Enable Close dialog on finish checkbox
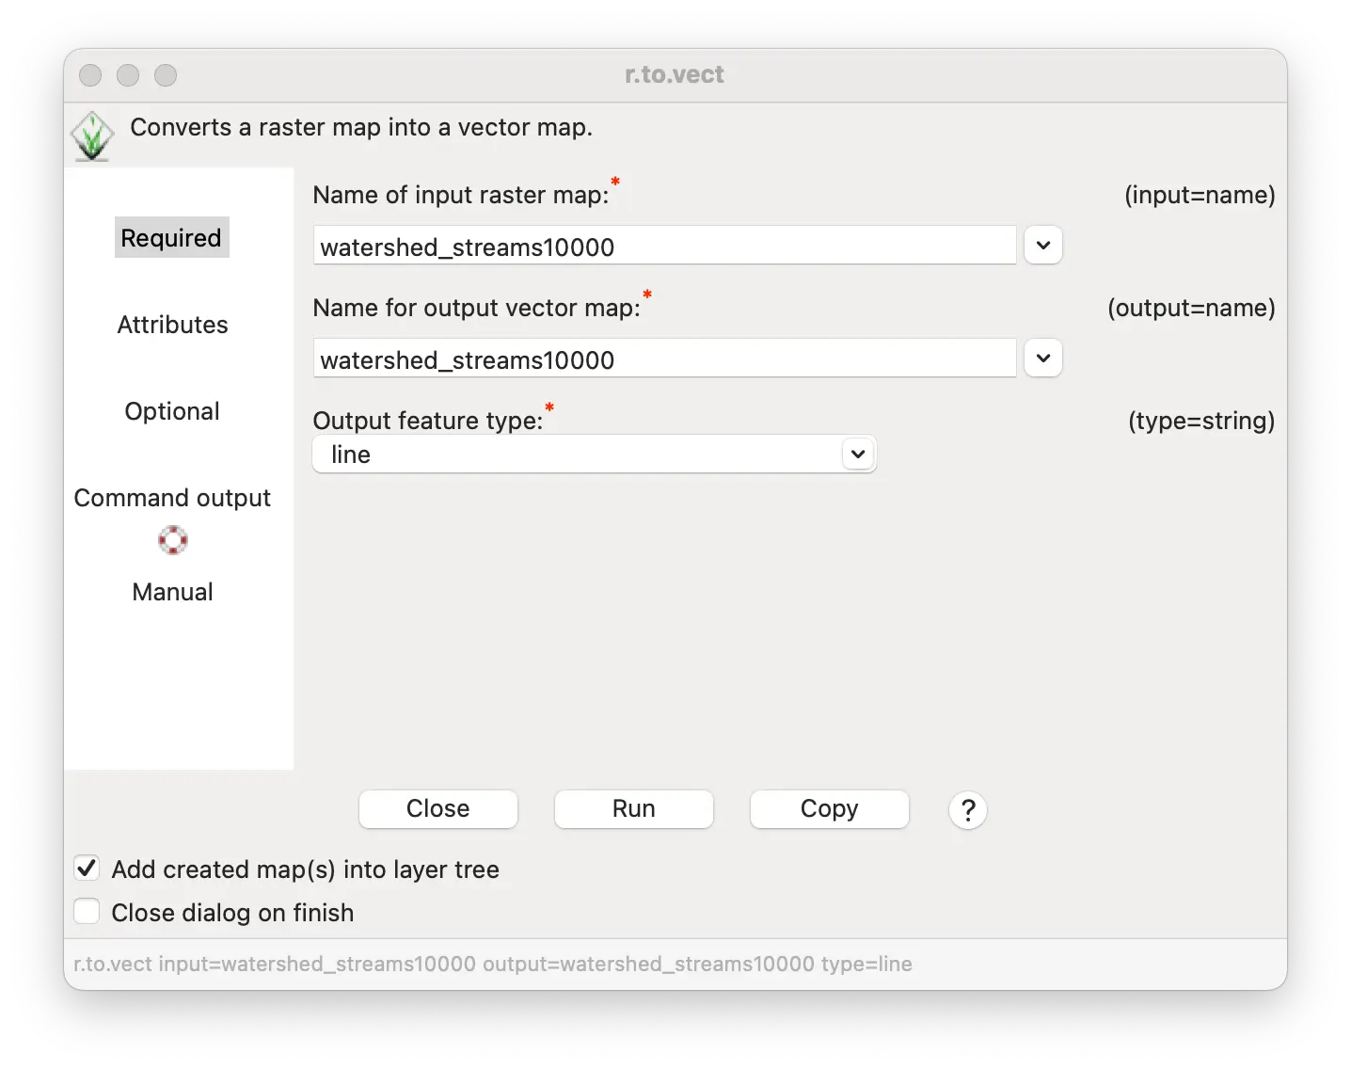The height and width of the screenshot is (1069, 1351). [x=87, y=911]
